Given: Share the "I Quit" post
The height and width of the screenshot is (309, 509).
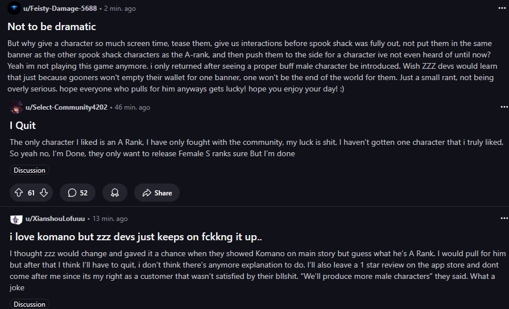Looking at the screenshot, I should click(x=157, y=193).
